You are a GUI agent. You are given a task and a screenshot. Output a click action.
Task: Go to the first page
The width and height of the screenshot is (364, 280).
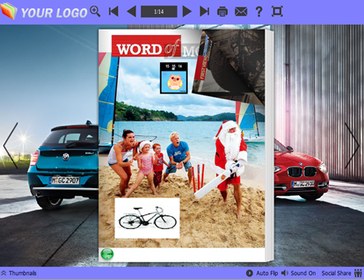pyautogui.click(x=114, y=12)
